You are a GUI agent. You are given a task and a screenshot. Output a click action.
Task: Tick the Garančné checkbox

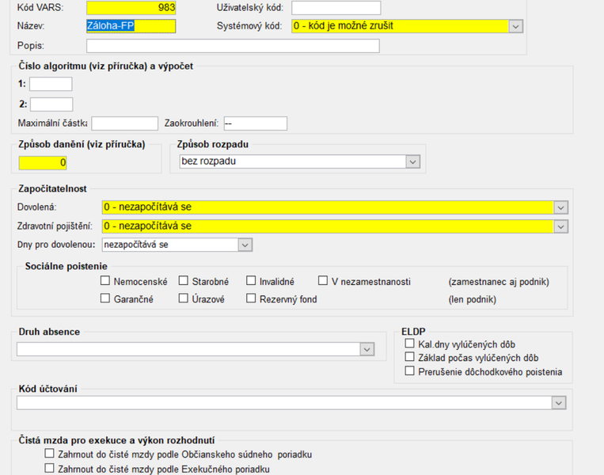coord(105,298)
